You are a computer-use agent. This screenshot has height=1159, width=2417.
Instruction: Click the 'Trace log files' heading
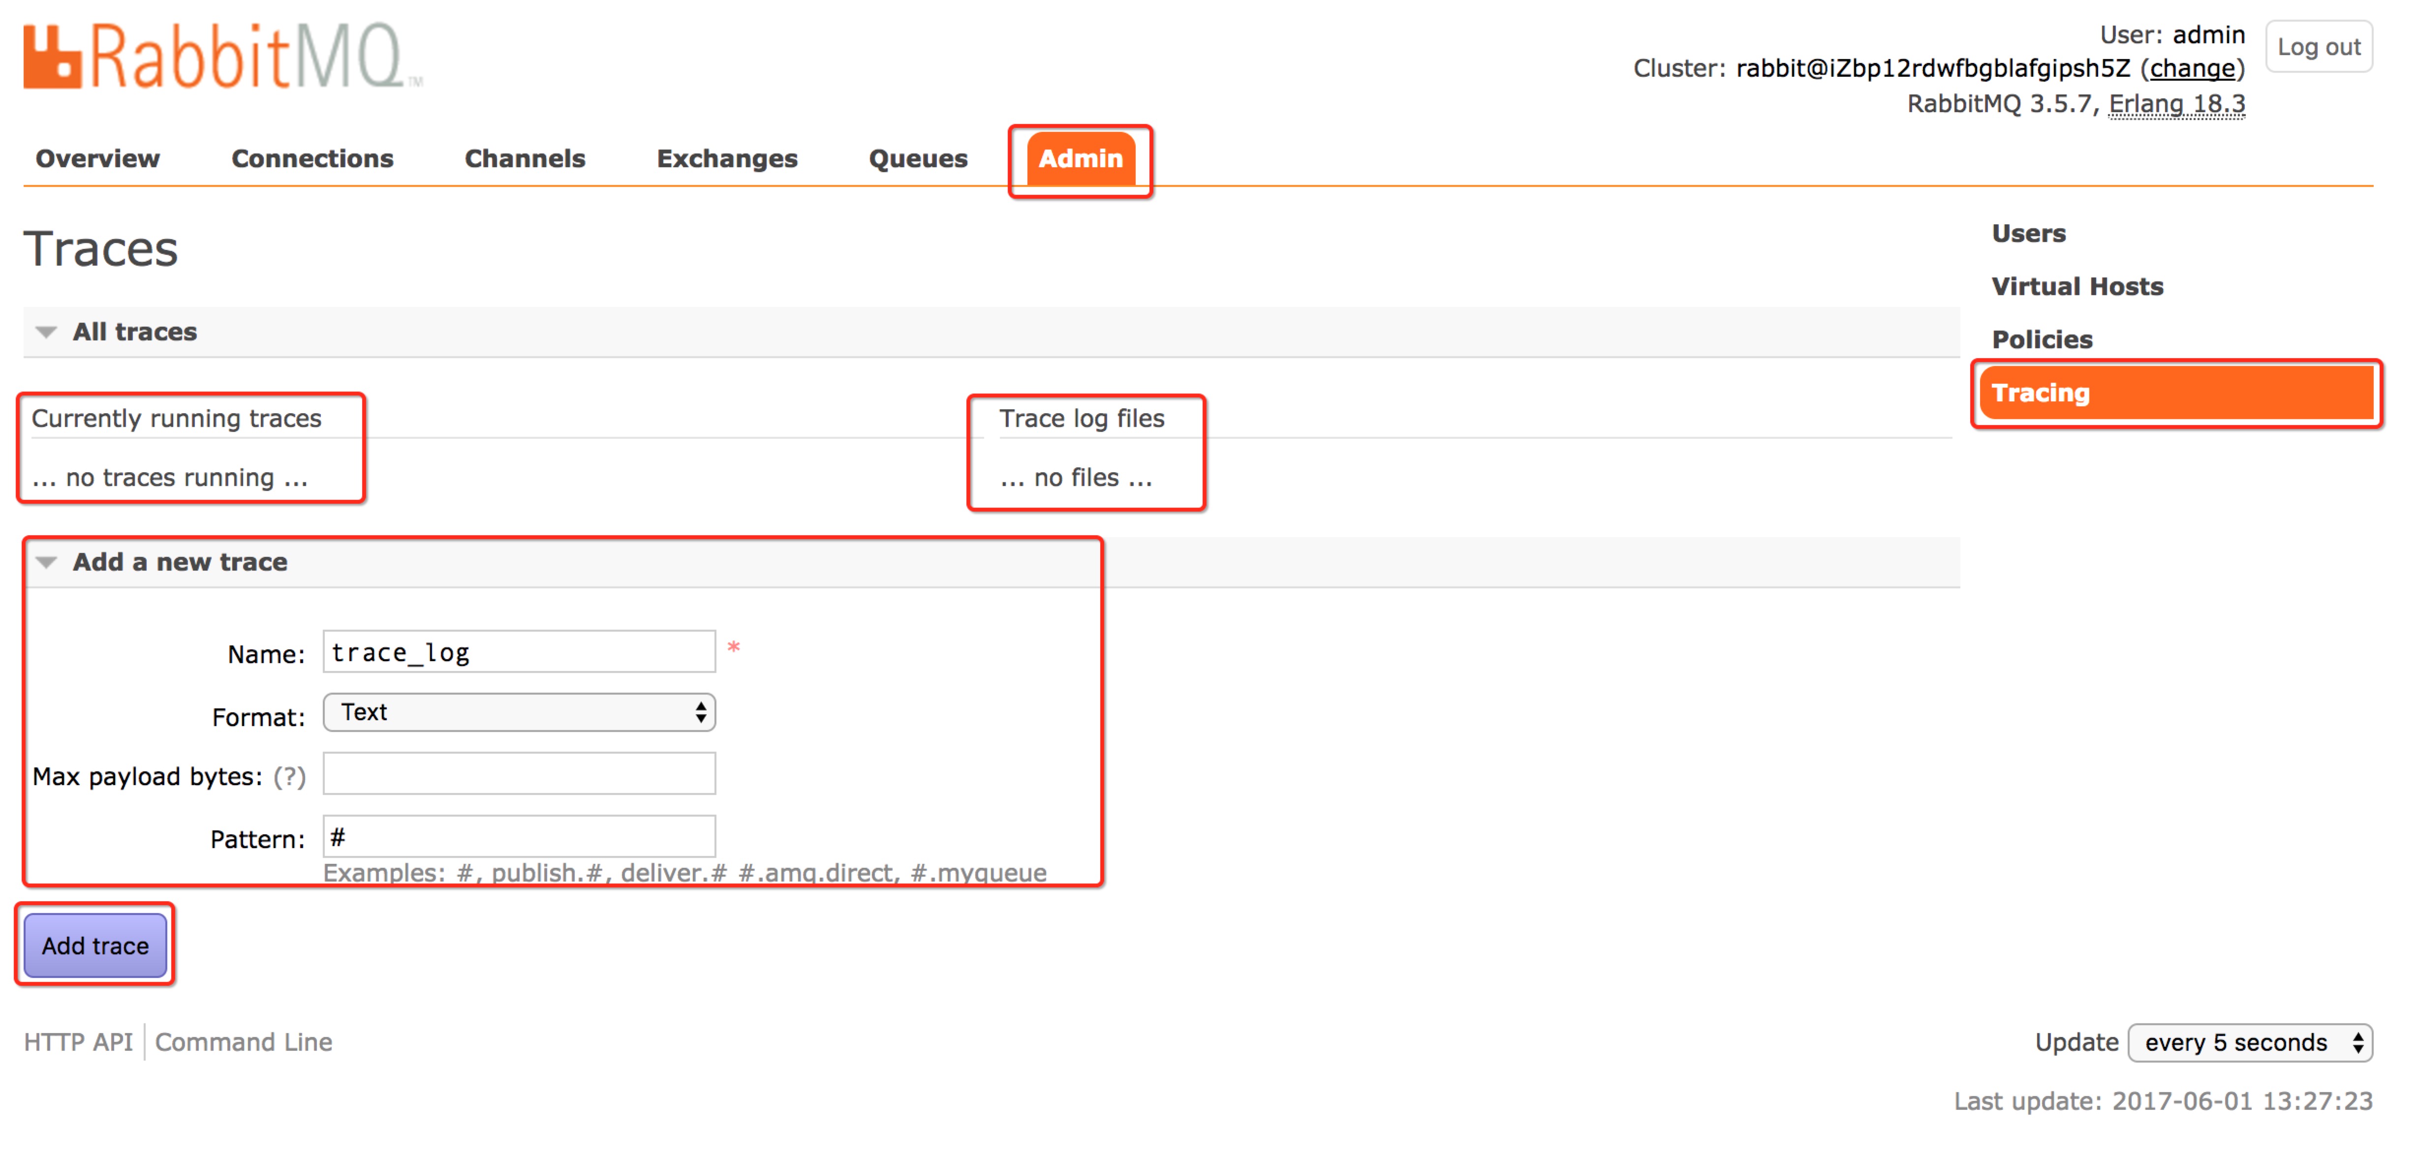(1081, 418)
